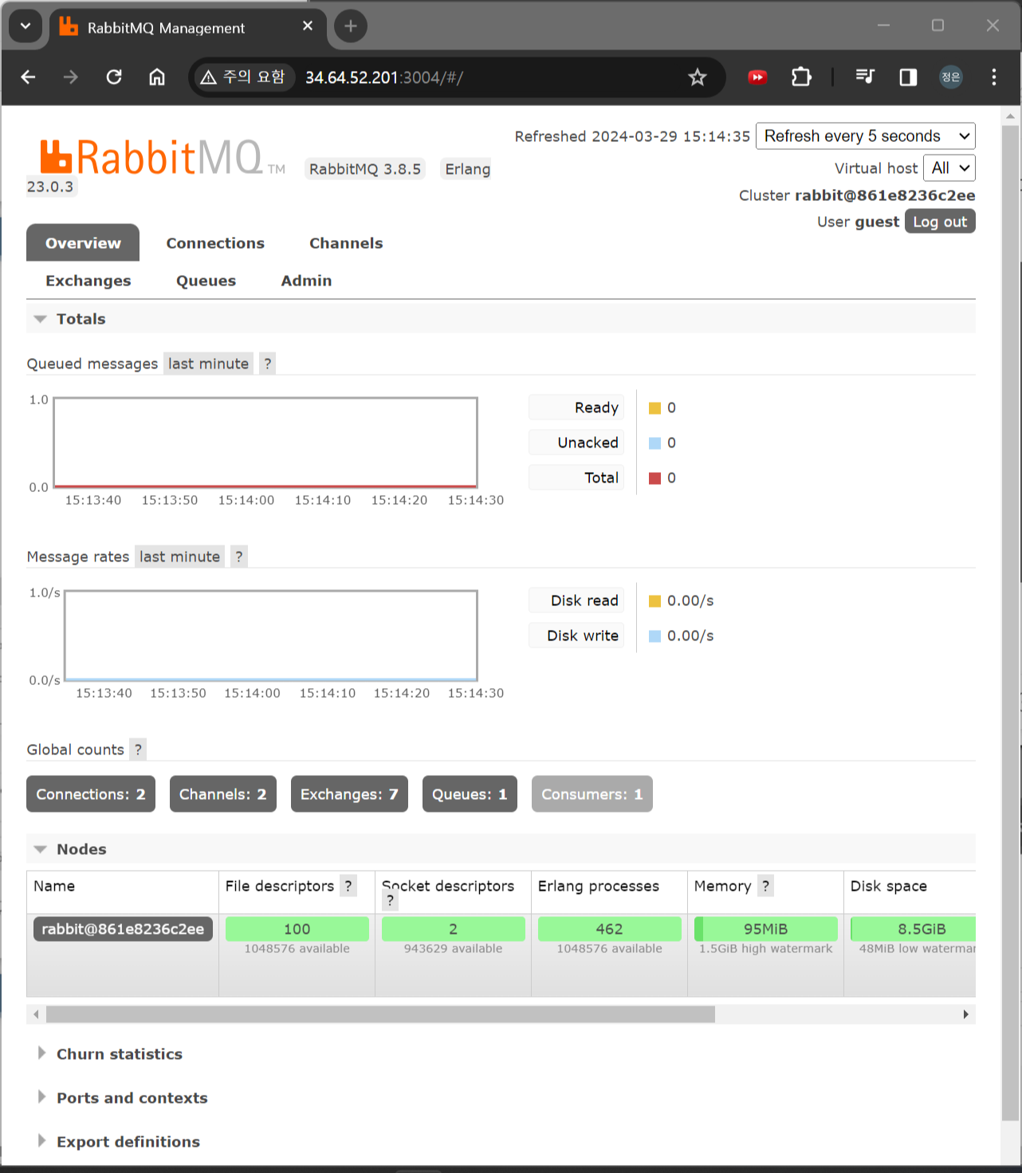This screenshot has width=1022, height=1173.
Task: Switch to the Exchanges tab
Action: point(88,281)
